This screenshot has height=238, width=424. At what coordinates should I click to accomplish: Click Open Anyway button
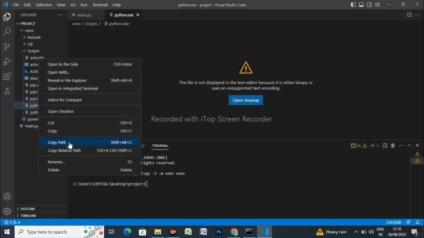tap(246, 100)
